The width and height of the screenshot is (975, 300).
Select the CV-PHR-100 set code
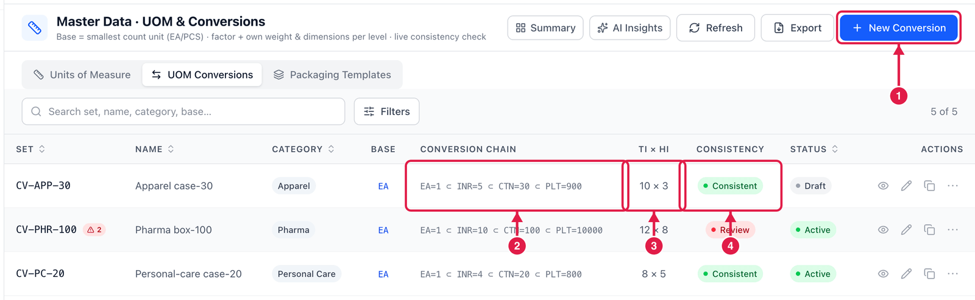46,229
